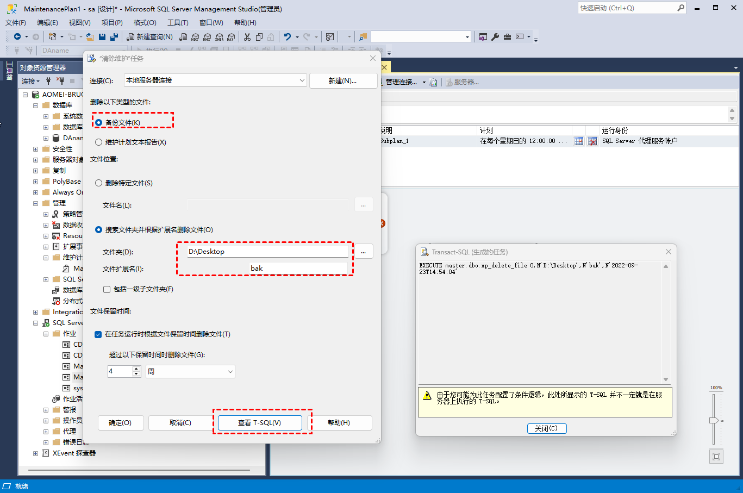
Task: Click the 帮助(H) dialog button
Action: pyautogui.click(x=340, y=423)
